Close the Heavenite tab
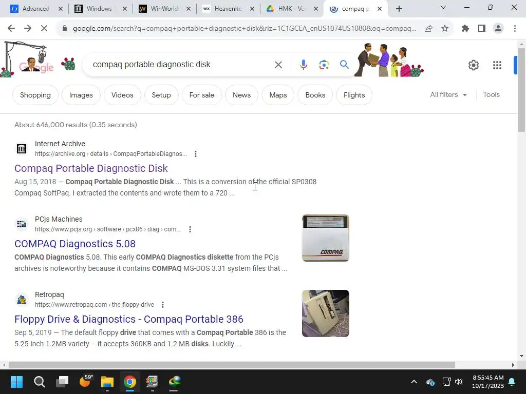 coord(252,9)
